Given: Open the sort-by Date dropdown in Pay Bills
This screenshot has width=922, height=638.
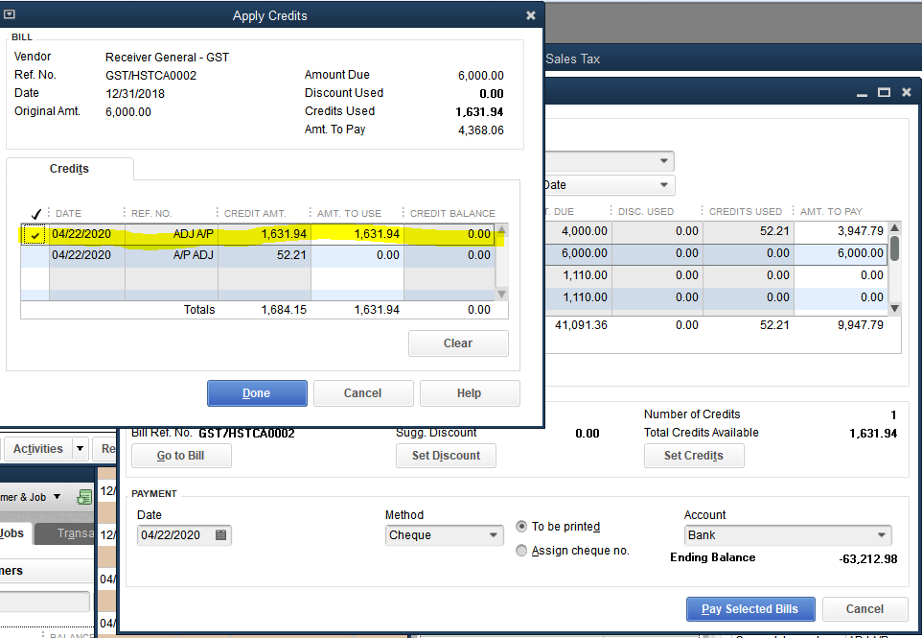Looking at the screenshot, I should tap(663, 185).
